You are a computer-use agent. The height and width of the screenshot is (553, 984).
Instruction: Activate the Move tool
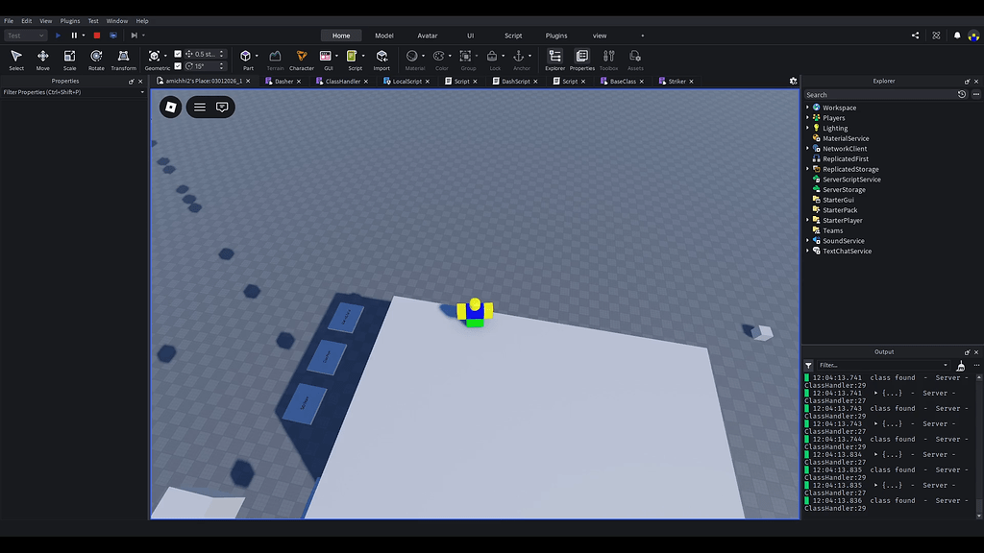tap(42, 60)
